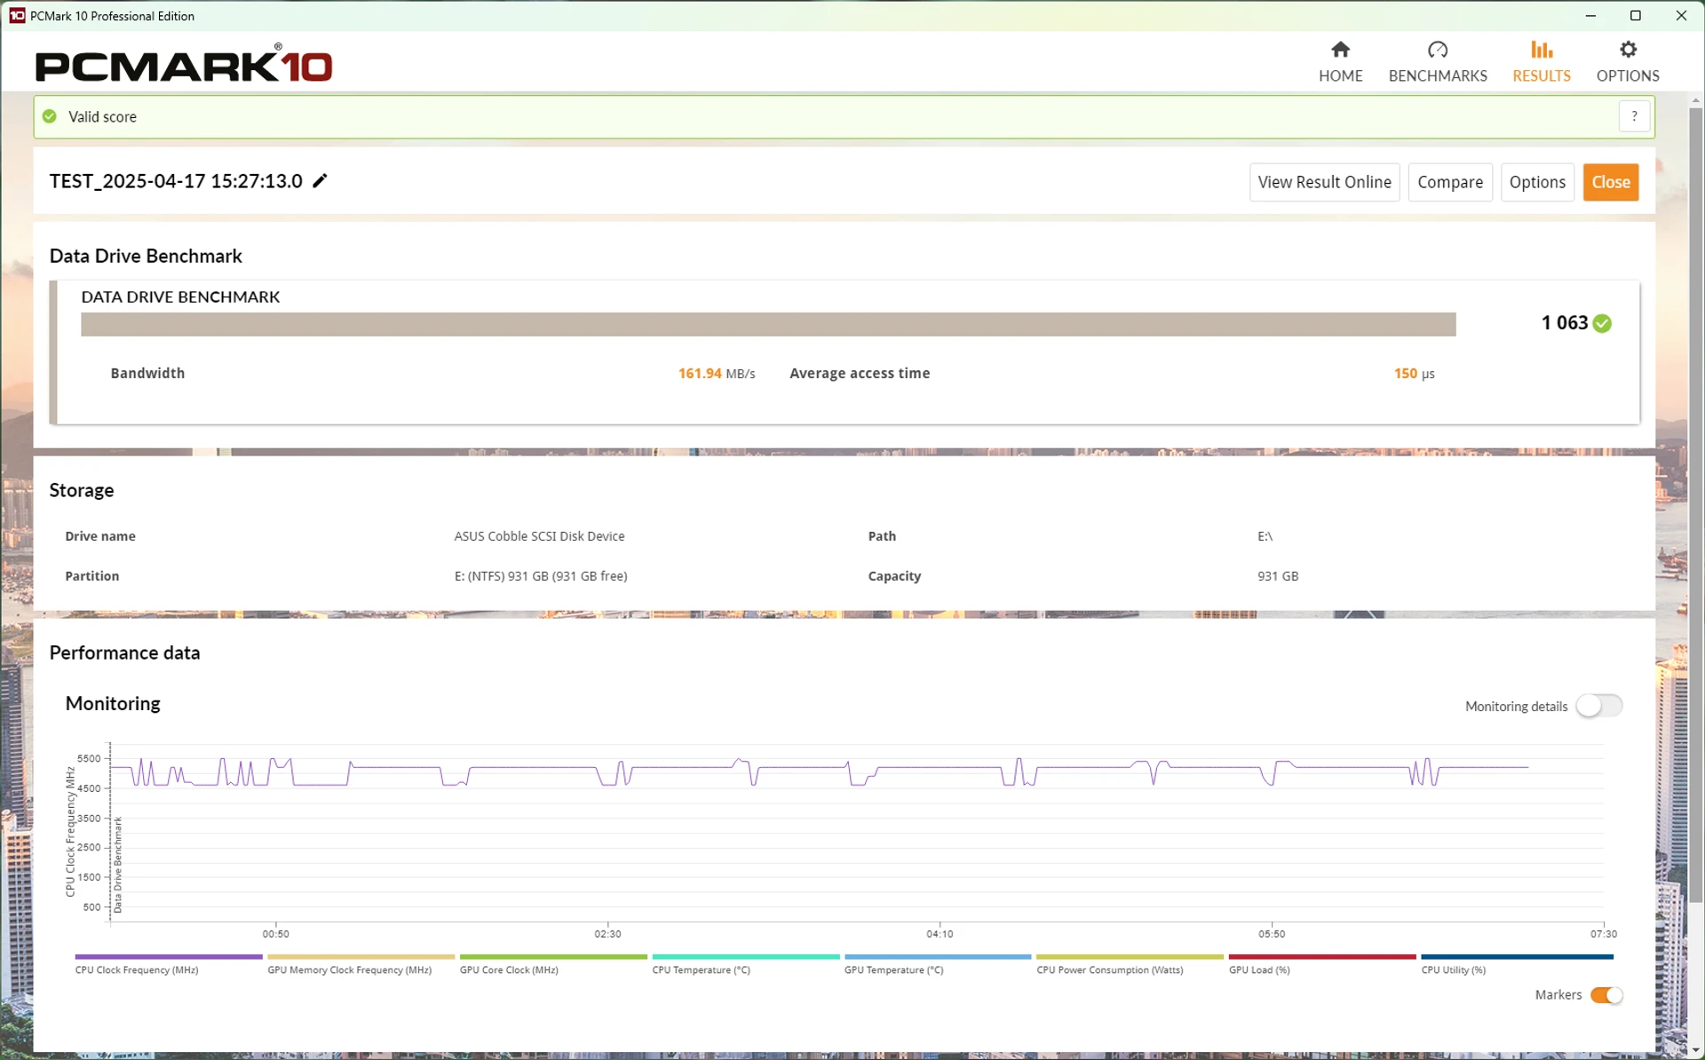Close the result with orange Close button
Image resolution: width=1705 pixels, height=1060 pixels.
[x=1610, y=182]
